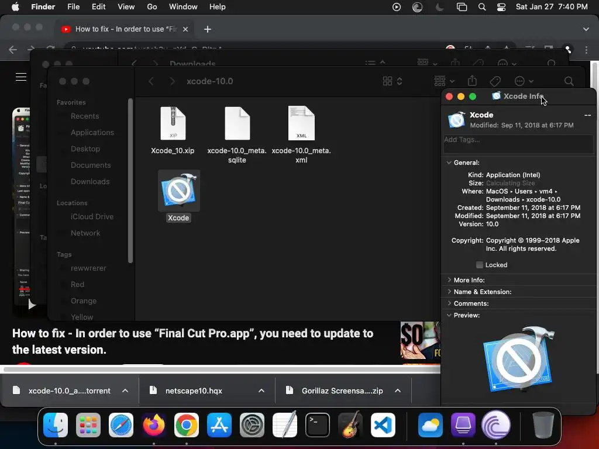Open the action (ellipsis) menu dropdown
Image resolution: width=599 pixels, height=449 pixels.
pos(524,81)
